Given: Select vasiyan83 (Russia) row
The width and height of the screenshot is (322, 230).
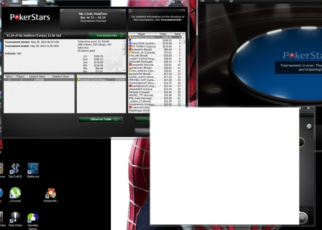Looking at the screenshot, I should point(155,65).
